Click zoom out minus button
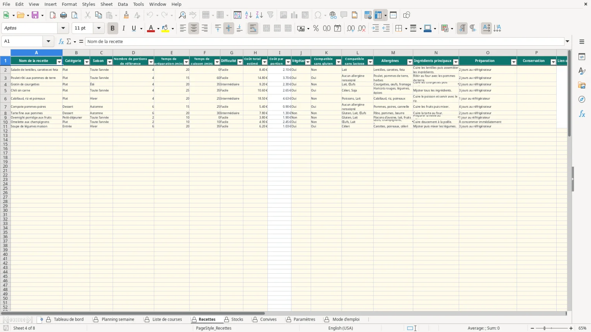The width and height of the screenshot is (591, 332). [532, 328]
